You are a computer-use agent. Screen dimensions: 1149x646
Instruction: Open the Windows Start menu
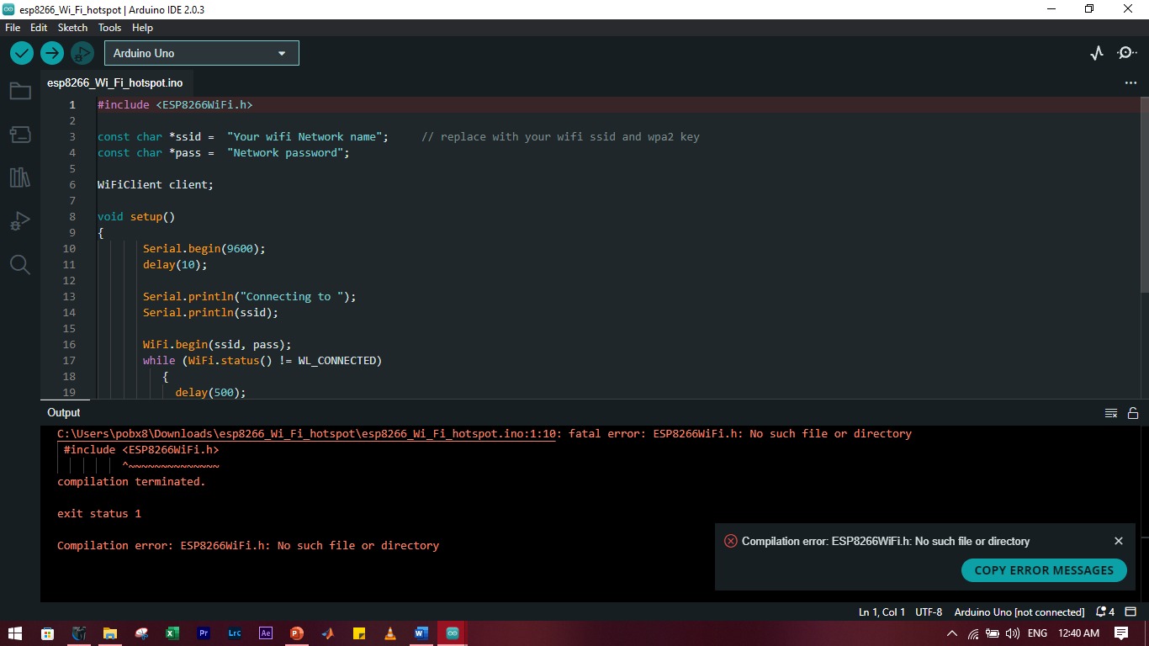15,633
